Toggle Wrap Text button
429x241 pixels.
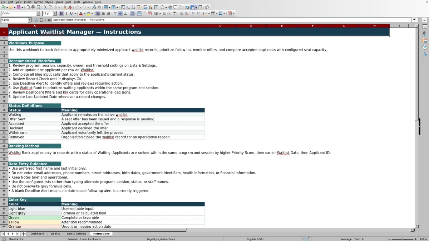[x=132, y=14]
